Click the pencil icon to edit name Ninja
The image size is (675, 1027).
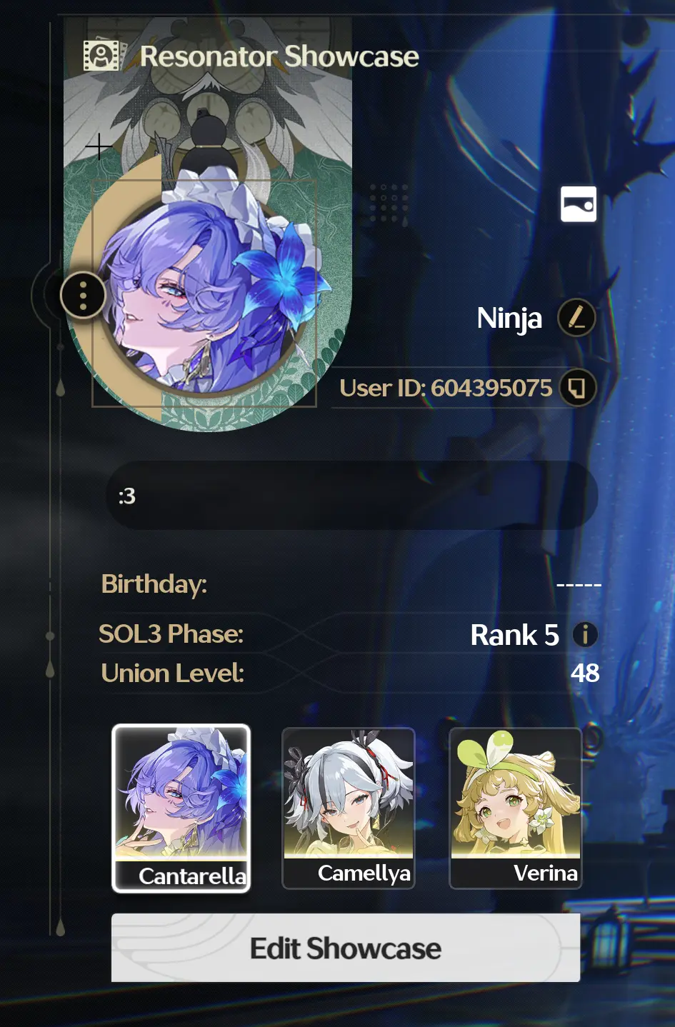pos(576,318)
